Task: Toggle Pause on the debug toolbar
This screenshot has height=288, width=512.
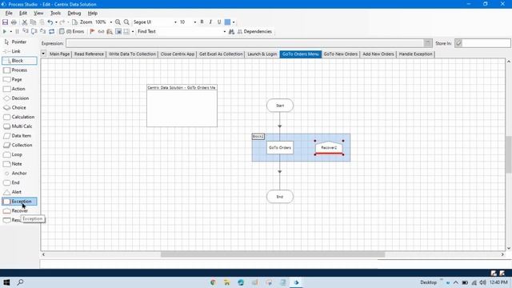Action: point(17,31)
